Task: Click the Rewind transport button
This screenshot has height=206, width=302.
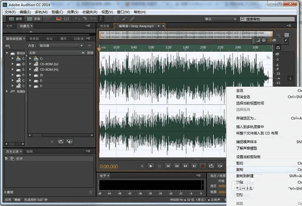Action: (177, 166)
